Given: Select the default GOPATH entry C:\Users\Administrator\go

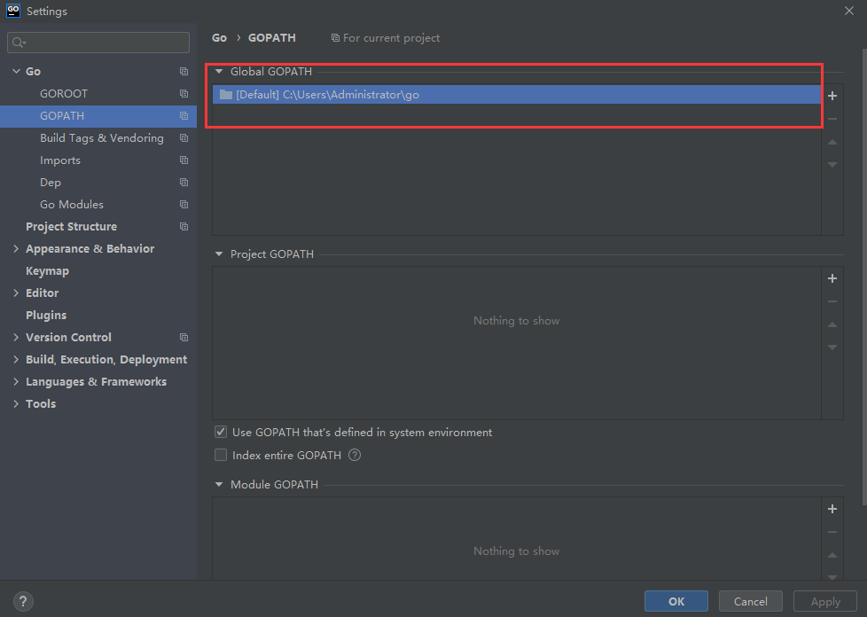Looking at the screenshot, I should pos(517,95).
